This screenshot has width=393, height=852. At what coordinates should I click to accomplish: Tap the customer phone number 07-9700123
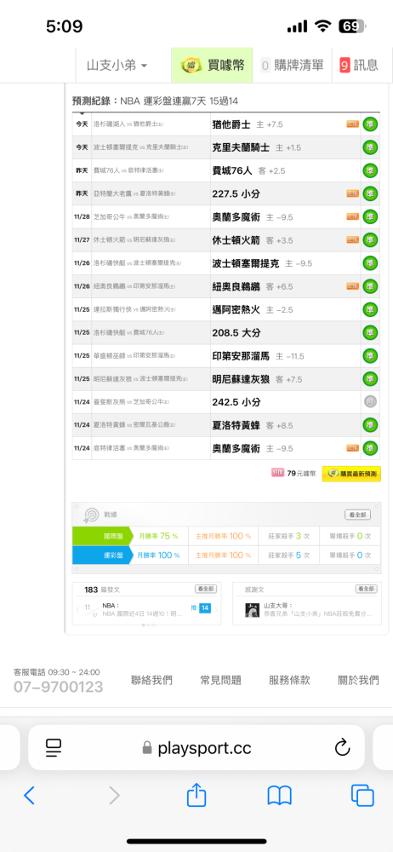click(x=58, y=688)
